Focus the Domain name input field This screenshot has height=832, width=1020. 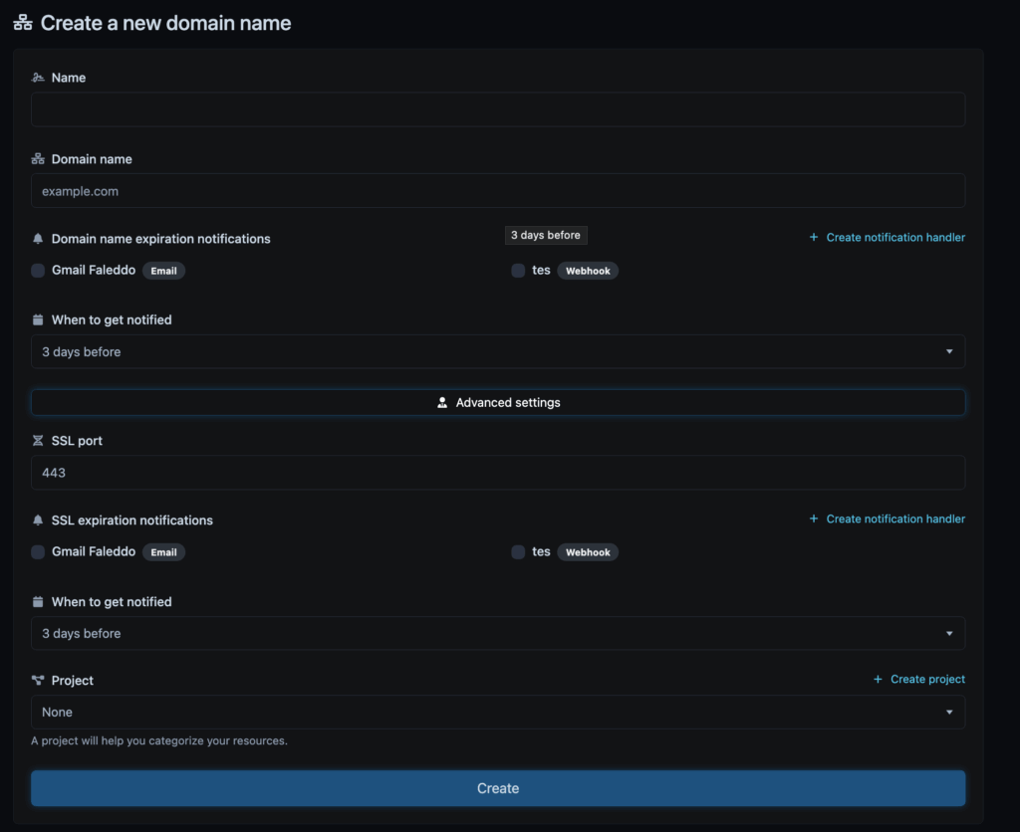(x=497, y=191)
